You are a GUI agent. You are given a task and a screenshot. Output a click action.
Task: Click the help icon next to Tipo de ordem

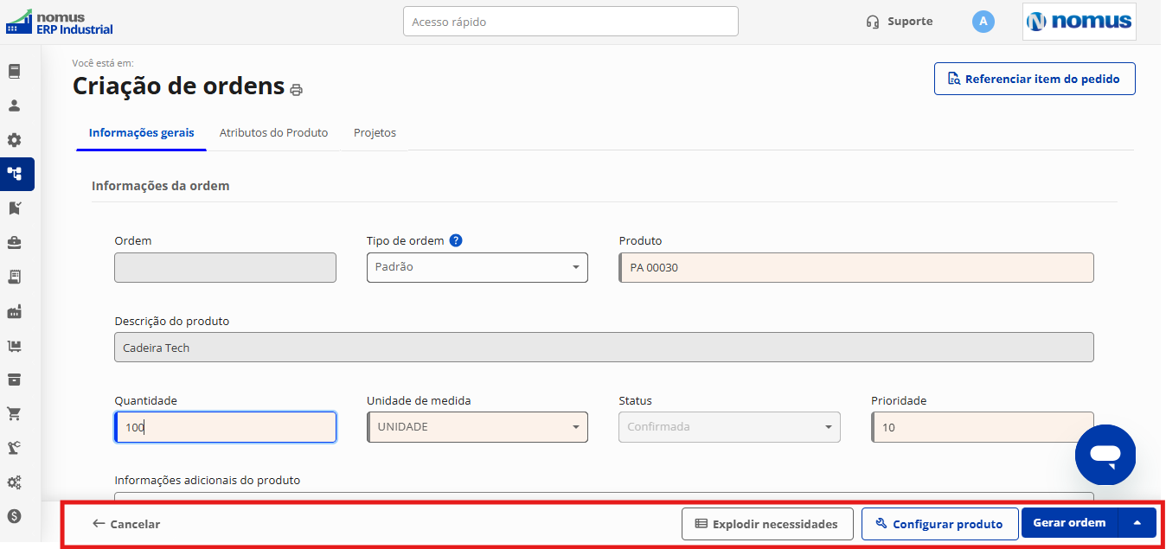click(456, 240)
